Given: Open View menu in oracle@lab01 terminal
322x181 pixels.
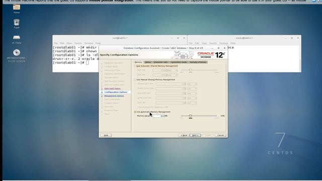Looking at the screenshot, I should [204, 43].
